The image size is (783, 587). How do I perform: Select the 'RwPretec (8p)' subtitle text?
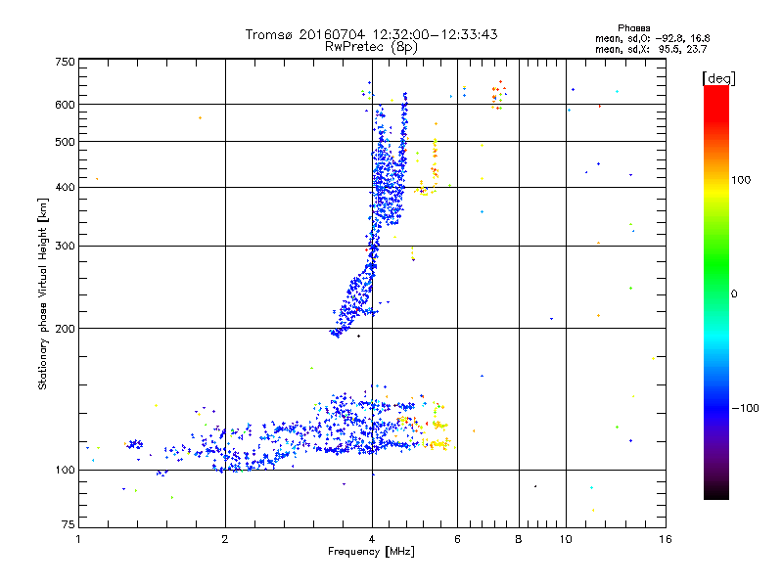pyautogui.click(x=372, y=47)
